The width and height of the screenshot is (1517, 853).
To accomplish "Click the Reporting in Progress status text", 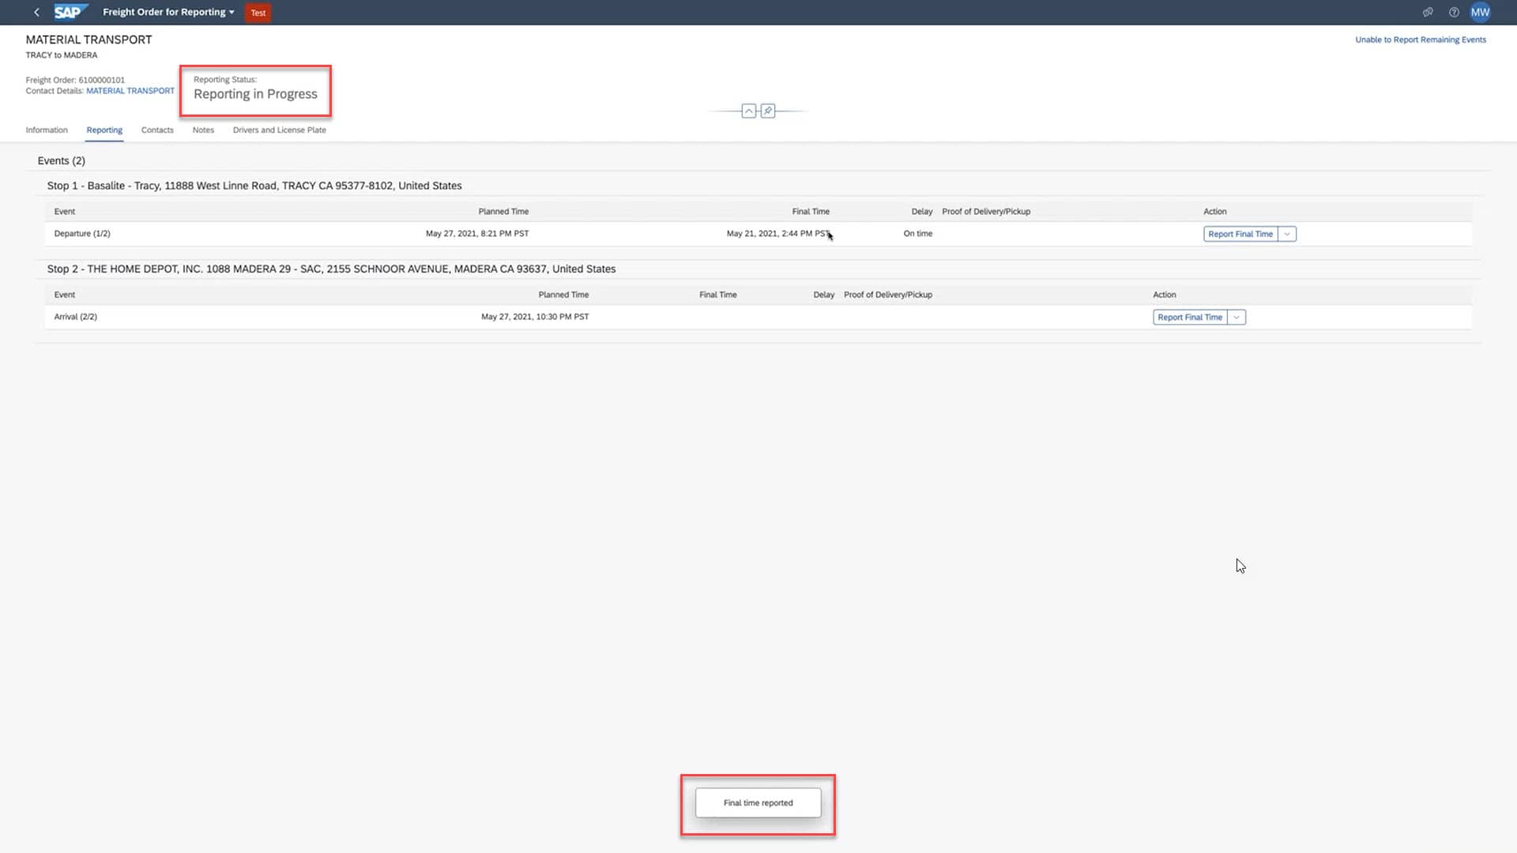I will [255, 94].
